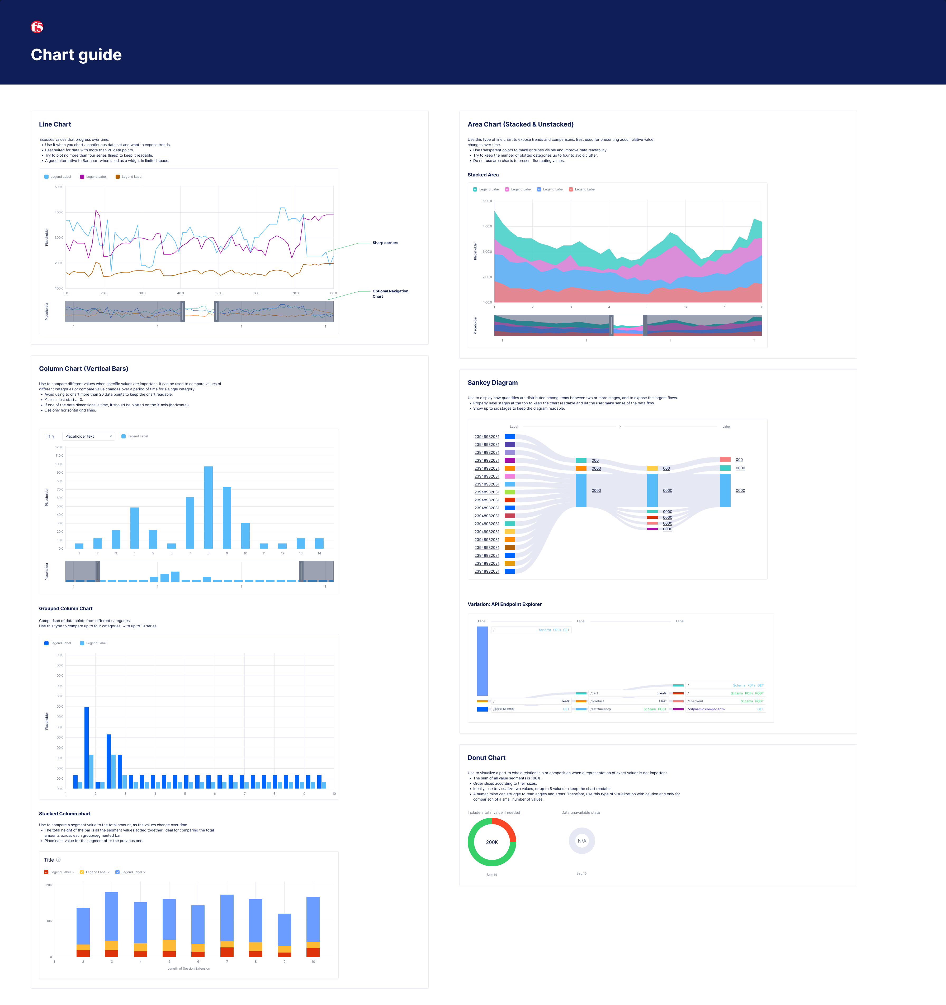This screenshot has height=1005, width=946.
Task: Click right handle of area chart navigator
Action: [645, 326]
